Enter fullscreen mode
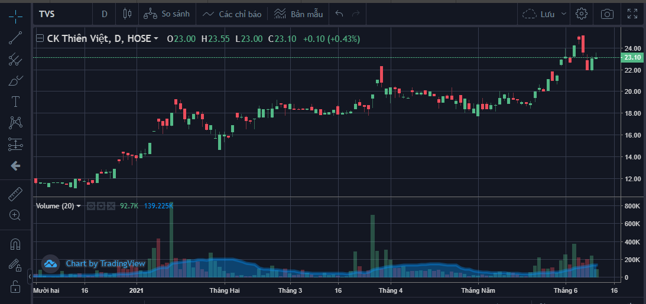Image resolution: width=646 pixels, height=304 pixels. pos(632,14)
